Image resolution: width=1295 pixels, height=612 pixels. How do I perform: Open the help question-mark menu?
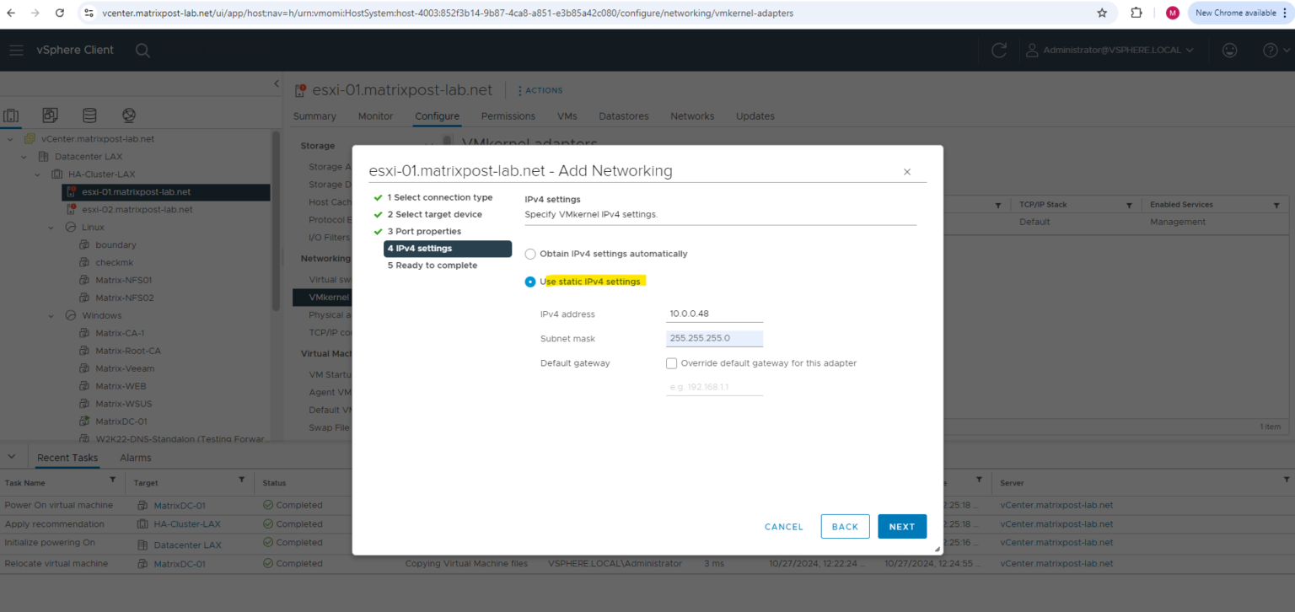coord(1270,50)
